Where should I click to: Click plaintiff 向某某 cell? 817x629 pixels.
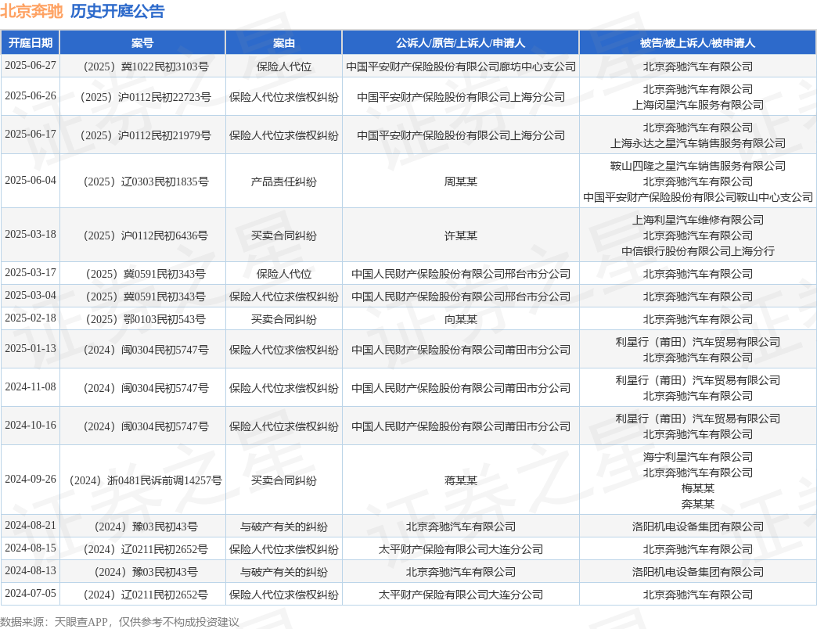(x=461, y=319)
